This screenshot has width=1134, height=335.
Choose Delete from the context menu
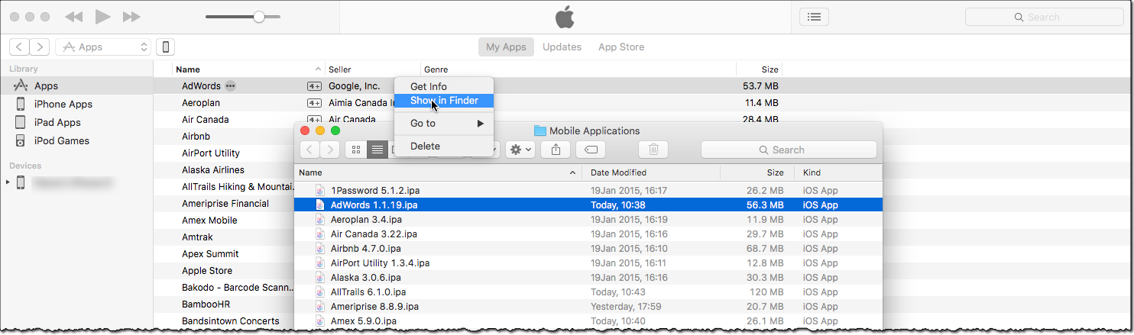click(x=444, y=147)
